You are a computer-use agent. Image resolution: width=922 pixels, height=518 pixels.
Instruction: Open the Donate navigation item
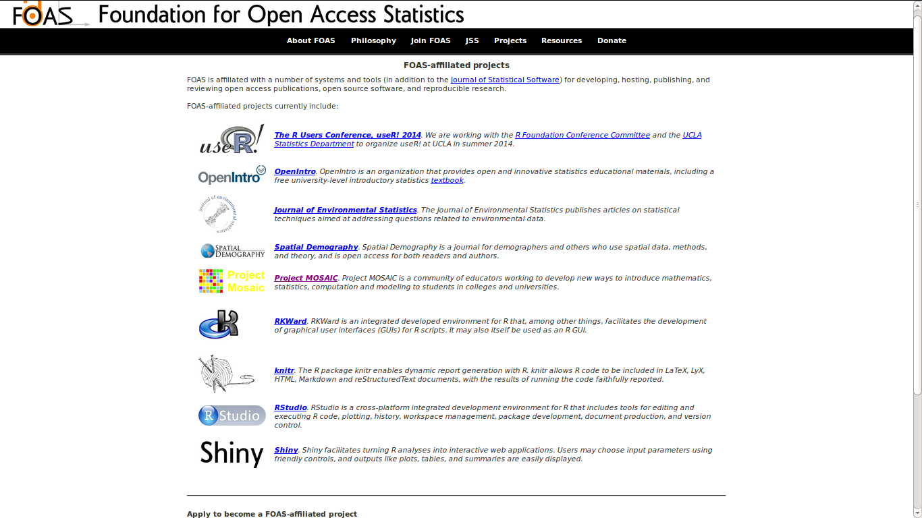(612, 40)
